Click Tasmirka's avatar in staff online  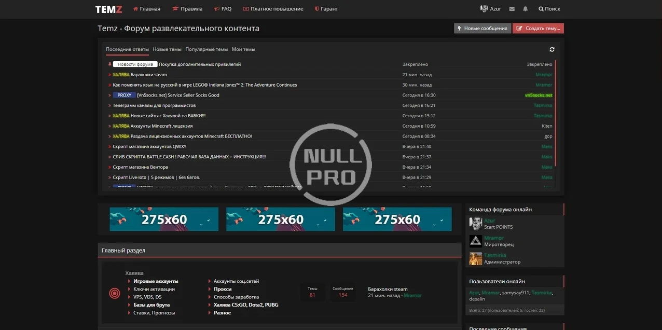pyautogui.click(x=476, y=259)
